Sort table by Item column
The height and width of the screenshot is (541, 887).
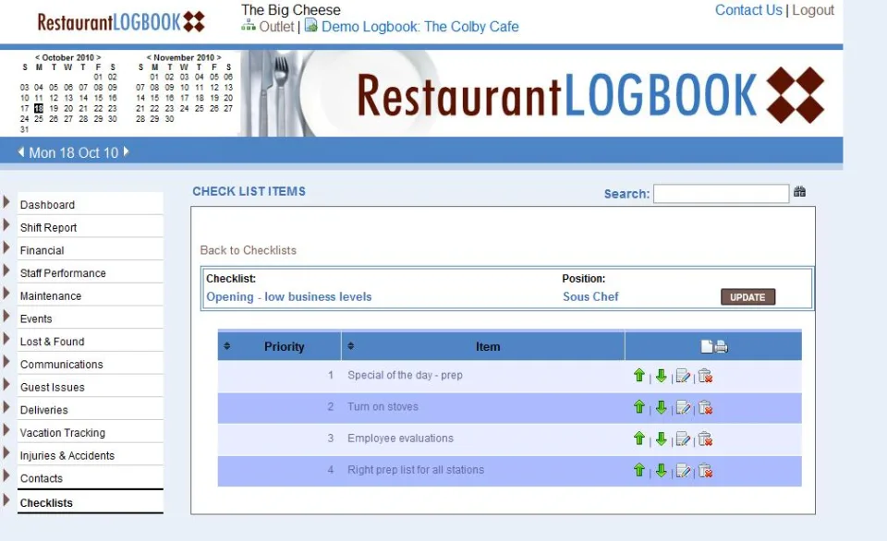point(351,346)
